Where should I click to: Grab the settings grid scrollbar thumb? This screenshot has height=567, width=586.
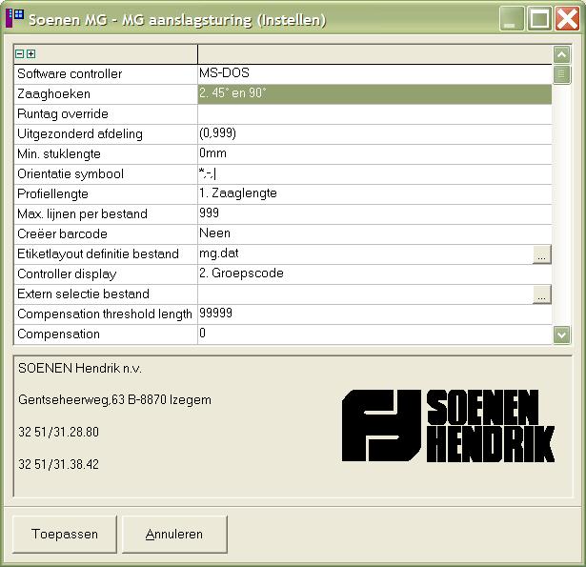562,74
